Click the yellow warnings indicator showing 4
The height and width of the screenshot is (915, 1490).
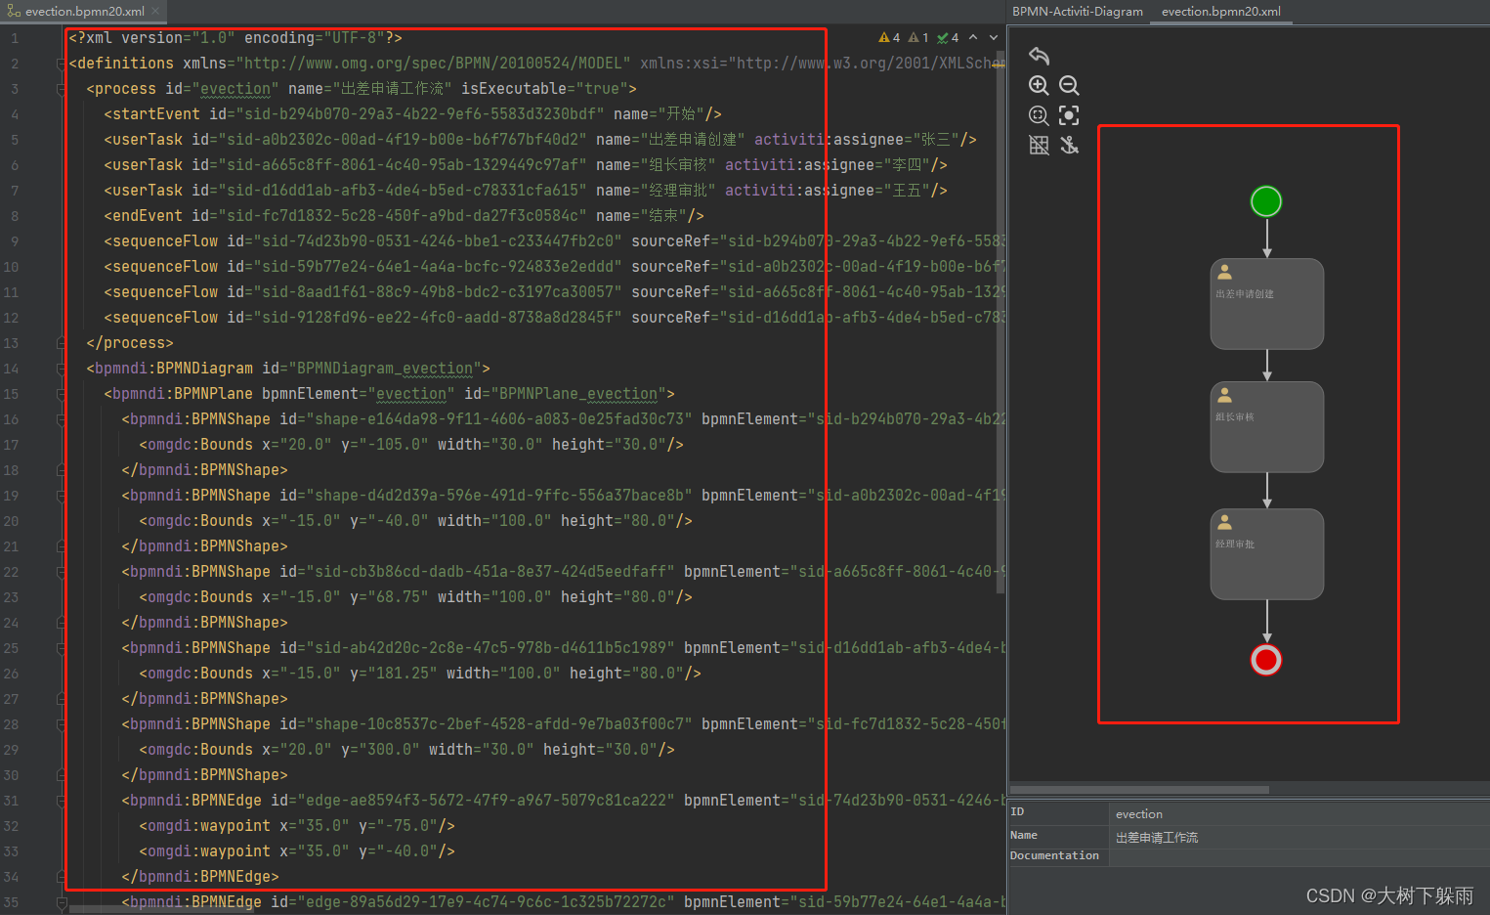tap(889, 38)
